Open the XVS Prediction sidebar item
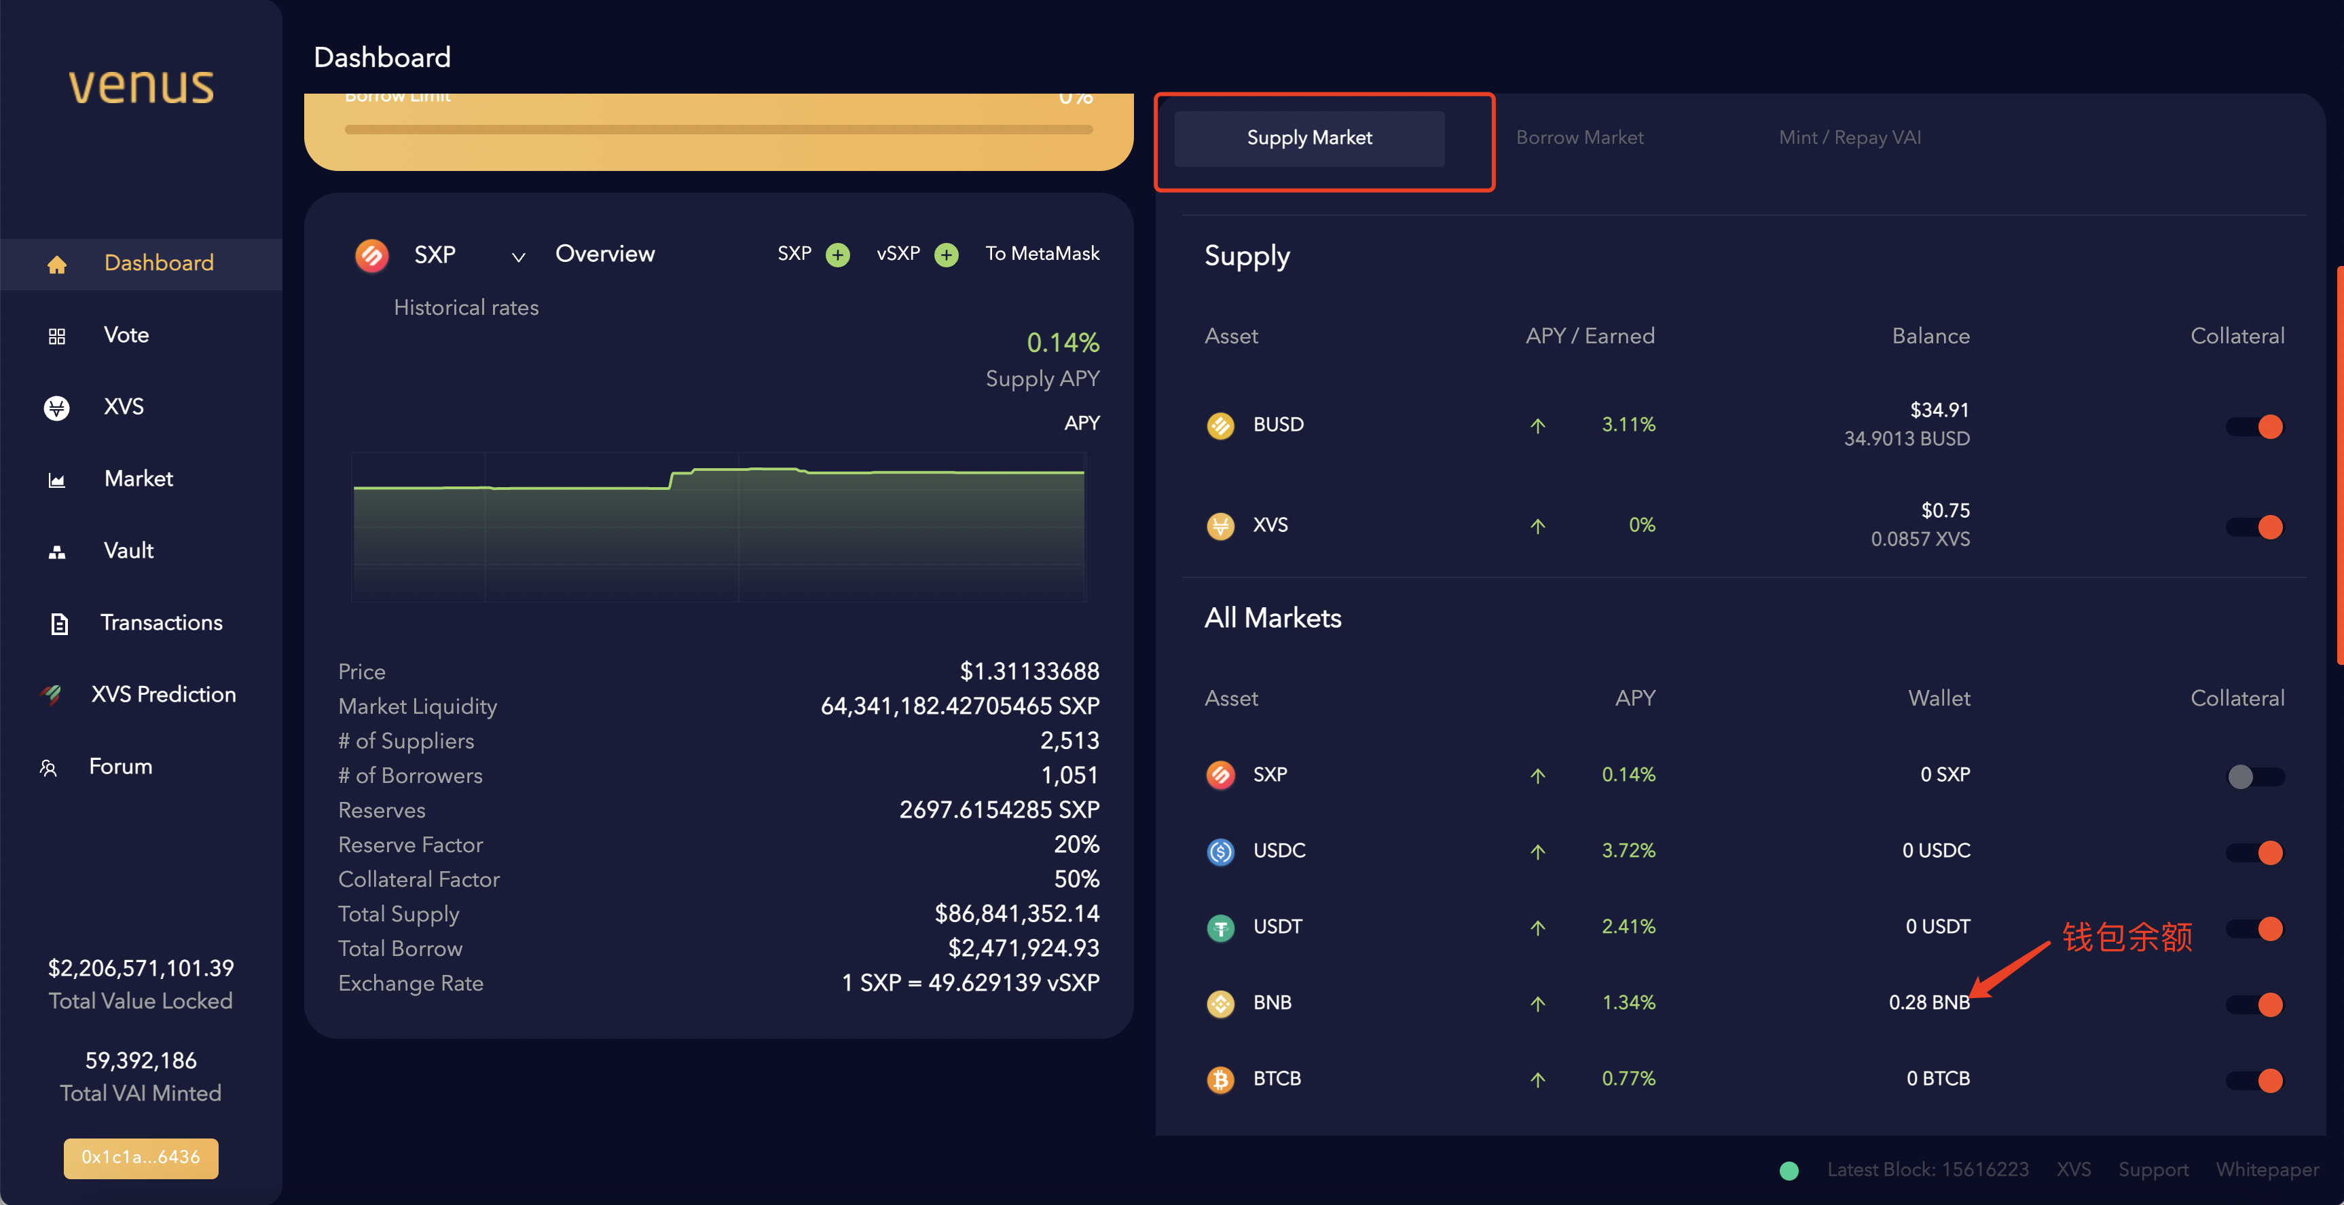The height and width of the screenshot is (1205, 2344). [x=163, y=695]
